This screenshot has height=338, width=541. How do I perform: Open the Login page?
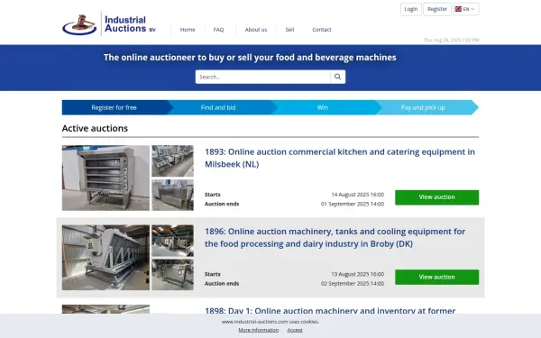[x=411, y=9]
